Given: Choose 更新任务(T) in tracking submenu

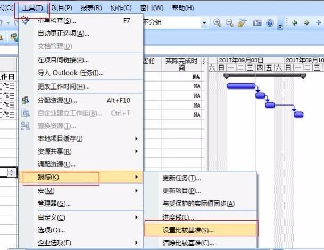Looking at the screenshot, I should pyautogui.click(x=201, y=178).
